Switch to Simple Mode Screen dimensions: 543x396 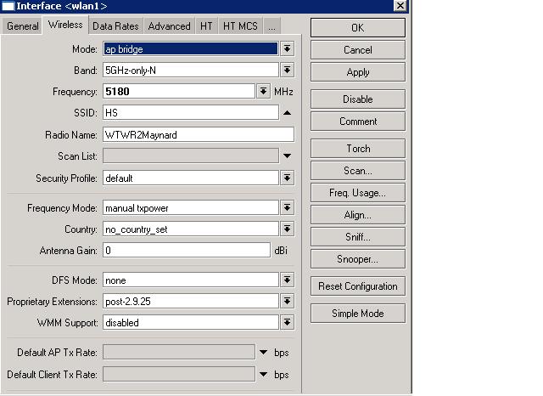click(x=358, y=314)
